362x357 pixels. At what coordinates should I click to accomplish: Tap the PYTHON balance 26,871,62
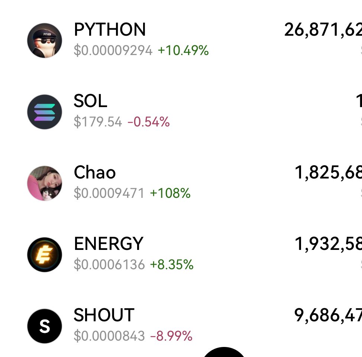coord(323,30)
